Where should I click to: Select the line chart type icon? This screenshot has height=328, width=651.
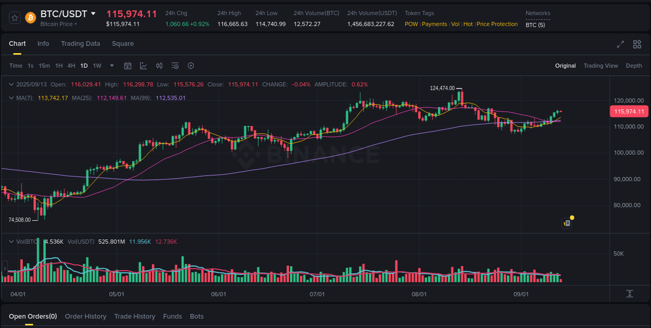tap(144, 66)
